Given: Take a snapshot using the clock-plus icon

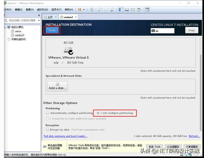Looking at the screenshot, I should tap(100, 10).
